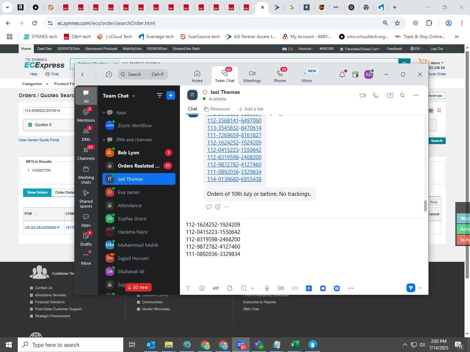Open the Resources tab in chat
Image resolution: width=470 pixels, height=352 pixels.
coord(217,109)
